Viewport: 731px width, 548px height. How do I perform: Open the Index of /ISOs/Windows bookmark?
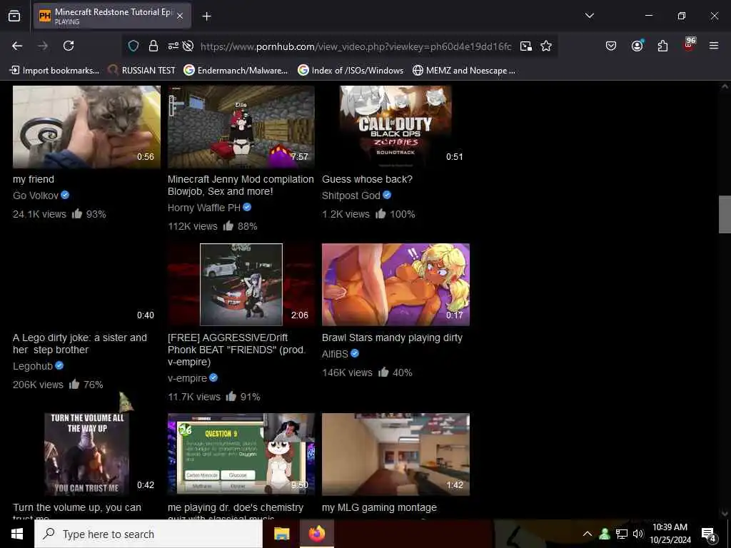(x=351, y=71)
